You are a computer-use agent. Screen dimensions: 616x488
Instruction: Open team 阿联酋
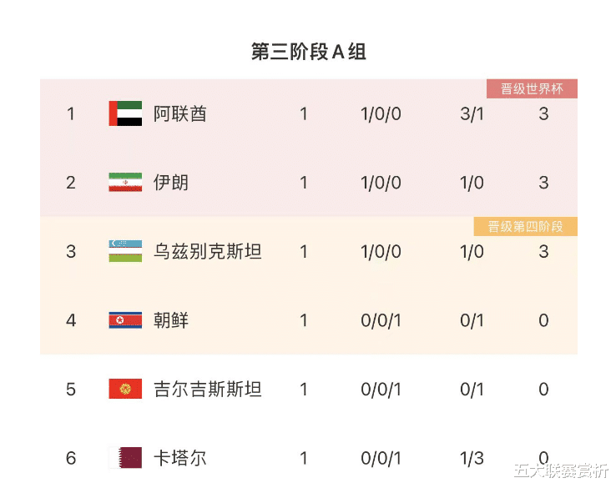(x=180, y=113)
